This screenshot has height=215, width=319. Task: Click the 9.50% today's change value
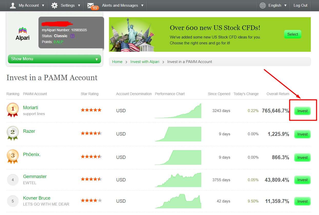(x=253, y=201)
